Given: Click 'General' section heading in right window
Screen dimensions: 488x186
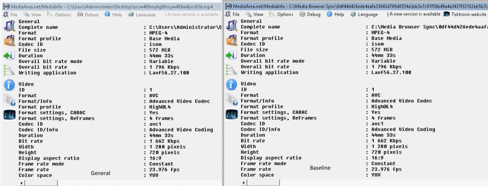Looking at the screenshot, I should [251, 21].
